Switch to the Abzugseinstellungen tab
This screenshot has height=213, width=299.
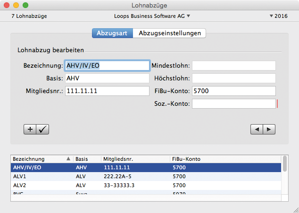click(x=169, y=33)
